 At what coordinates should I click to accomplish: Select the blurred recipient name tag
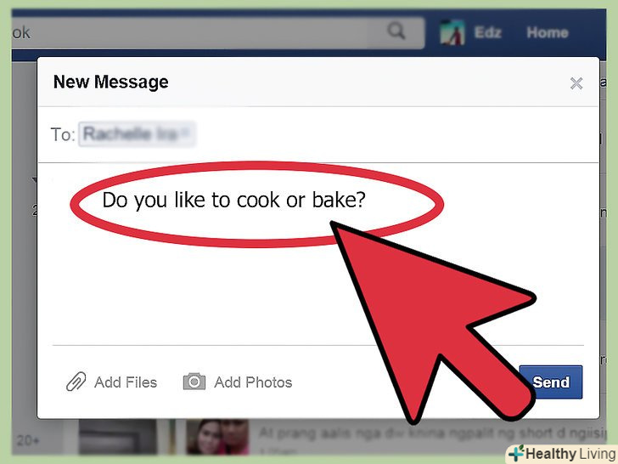point(137,134)
